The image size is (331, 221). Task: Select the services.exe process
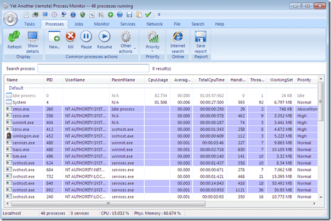click(x=161, y=143)
